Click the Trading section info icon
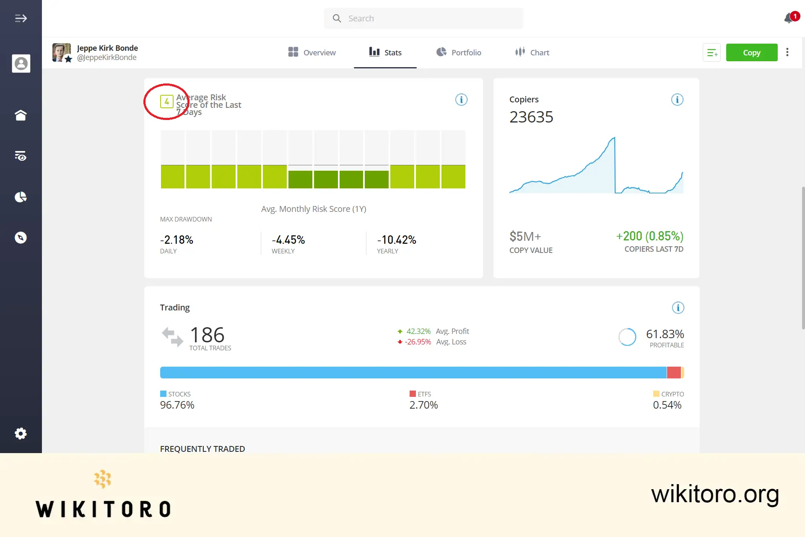This screenshot has width=805, height=537. click(678, 308)
